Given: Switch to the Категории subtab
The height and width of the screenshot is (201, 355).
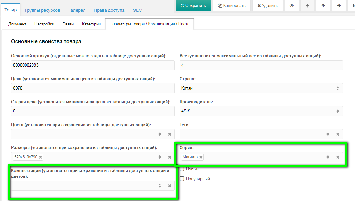Looking at the screenshot, I should point(91,24).
